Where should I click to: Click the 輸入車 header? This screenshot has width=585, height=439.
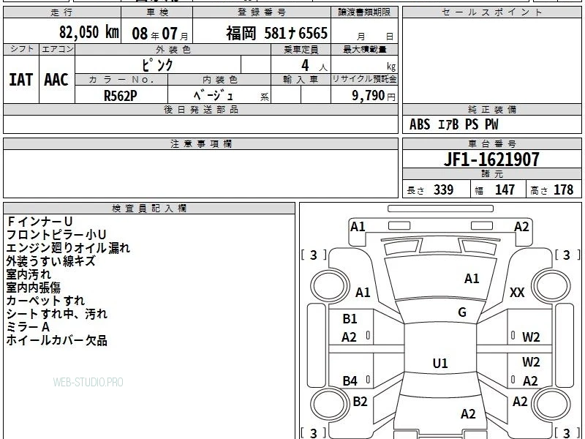coord(301,80)
